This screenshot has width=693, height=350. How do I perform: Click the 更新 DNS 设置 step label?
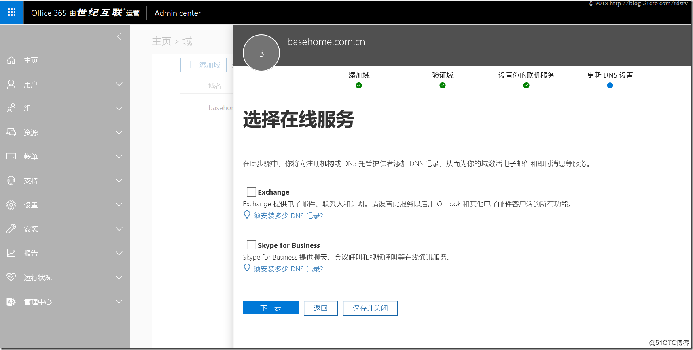click(x=610, y=75)
